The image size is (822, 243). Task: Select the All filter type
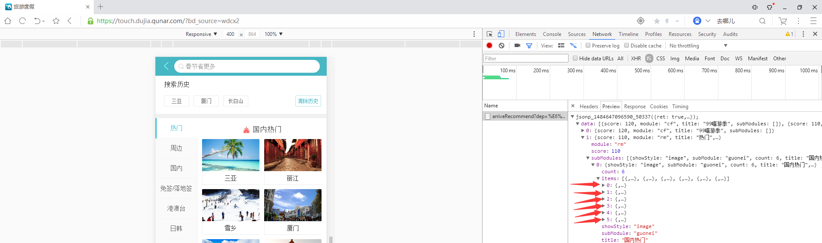pos(620,58)
